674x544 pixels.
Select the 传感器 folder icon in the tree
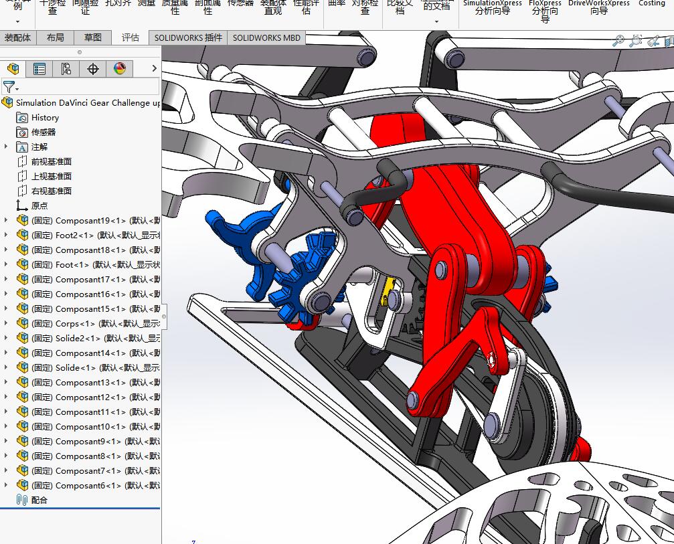pyautogui.click(x=22, y=132)
